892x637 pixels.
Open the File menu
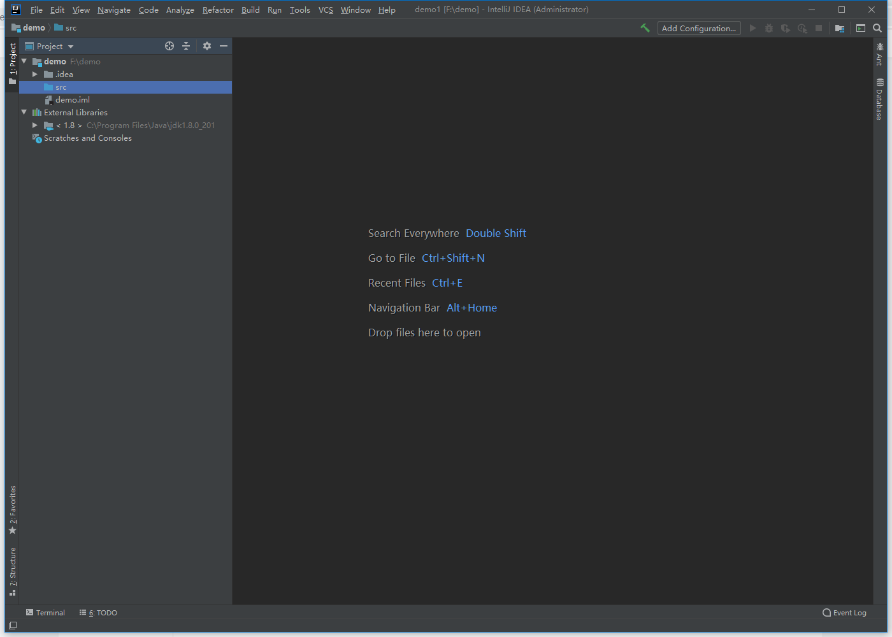[36, 10]
